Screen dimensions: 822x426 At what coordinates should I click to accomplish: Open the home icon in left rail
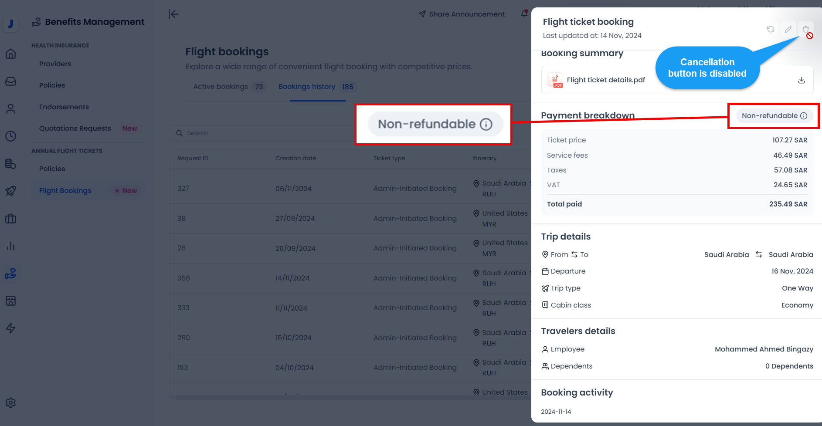(11, 54)
